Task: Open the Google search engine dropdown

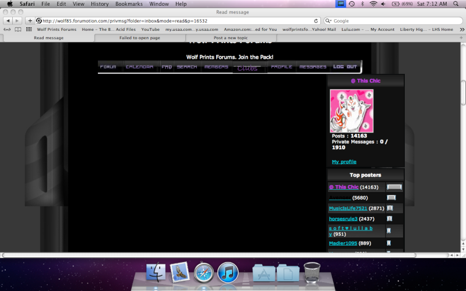Action: 328,21
